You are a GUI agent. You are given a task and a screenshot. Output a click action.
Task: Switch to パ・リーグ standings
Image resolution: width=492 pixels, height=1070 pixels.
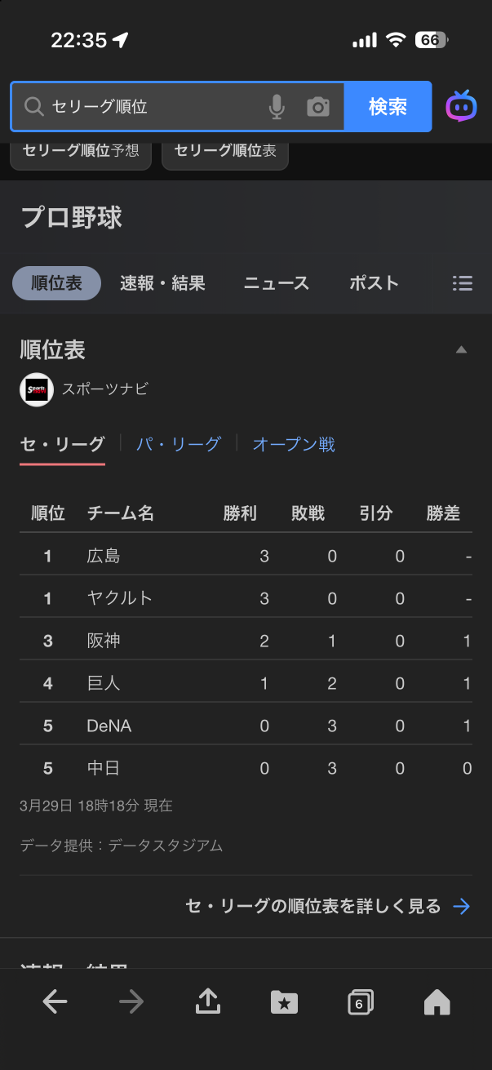179,444
